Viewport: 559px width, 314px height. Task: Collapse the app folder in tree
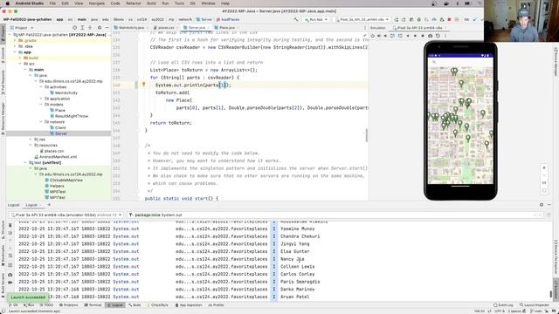(15, 52)
